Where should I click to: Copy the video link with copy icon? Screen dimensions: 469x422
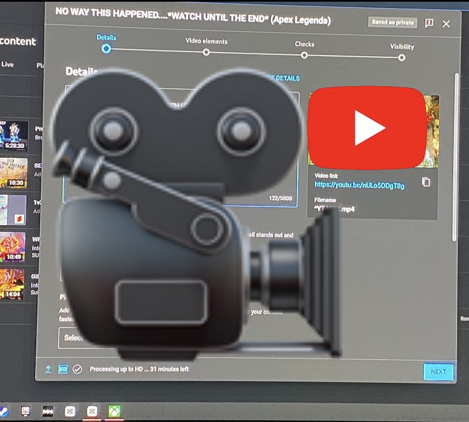pos(426,182)
